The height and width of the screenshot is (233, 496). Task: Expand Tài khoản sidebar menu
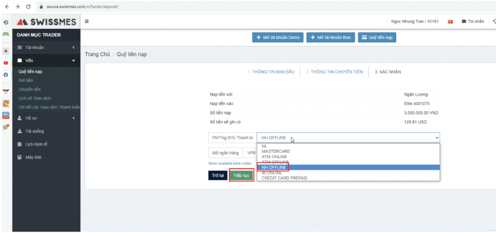pyautogui.click(x=46, y=48)
